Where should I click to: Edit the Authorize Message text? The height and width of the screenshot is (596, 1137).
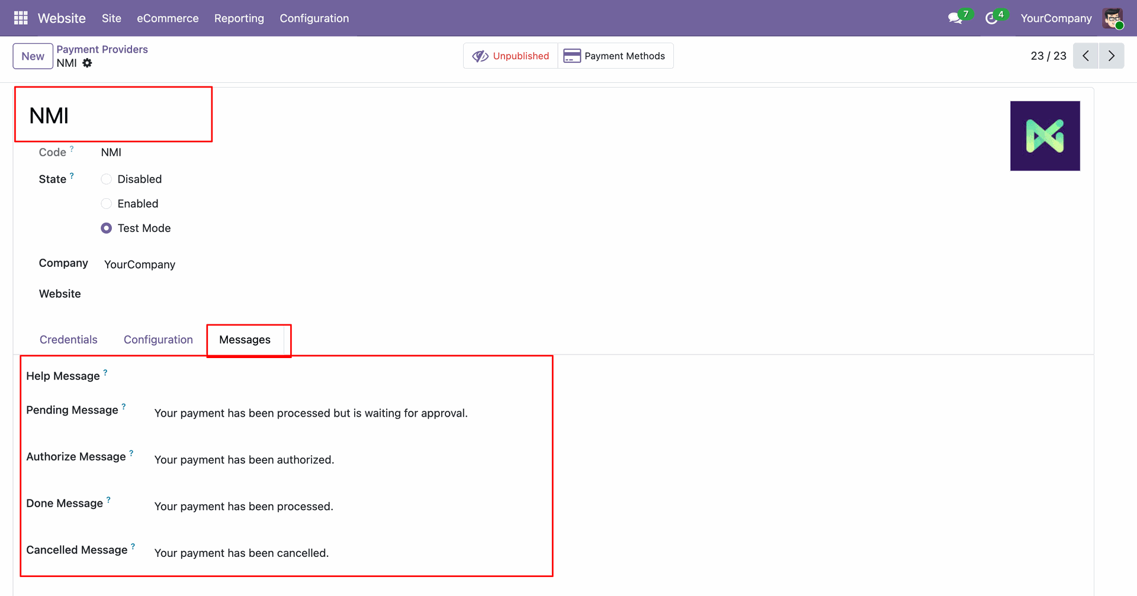pyautogui.click(x=244, y=460)
